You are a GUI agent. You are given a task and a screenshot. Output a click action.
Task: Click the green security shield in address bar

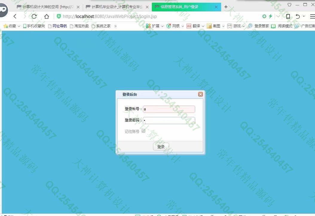point(59,16)
